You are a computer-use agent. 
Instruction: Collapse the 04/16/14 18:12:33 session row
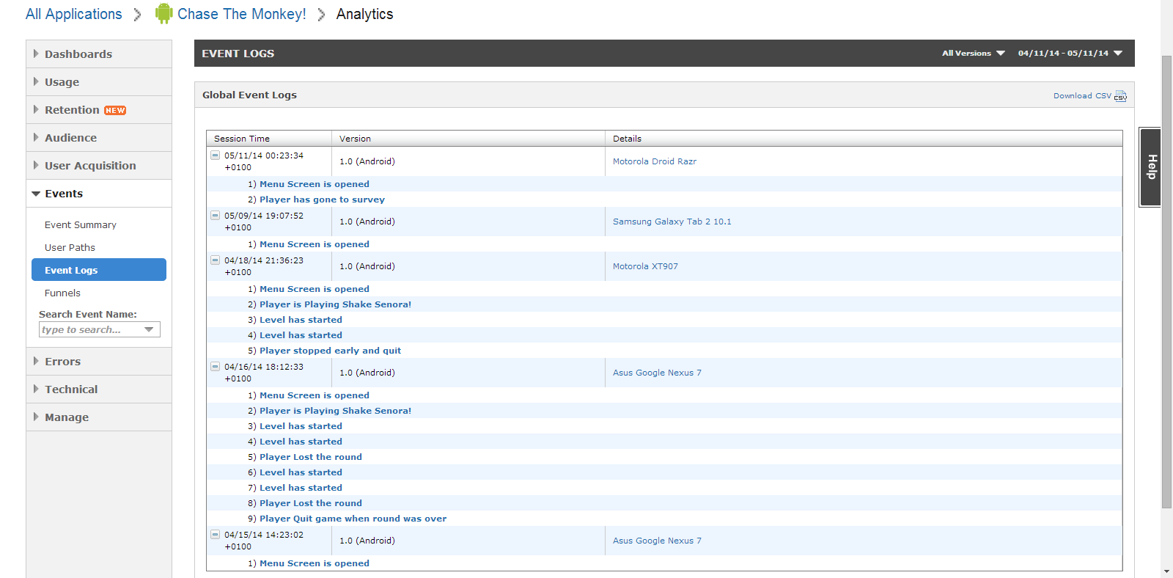coord(216,367)
